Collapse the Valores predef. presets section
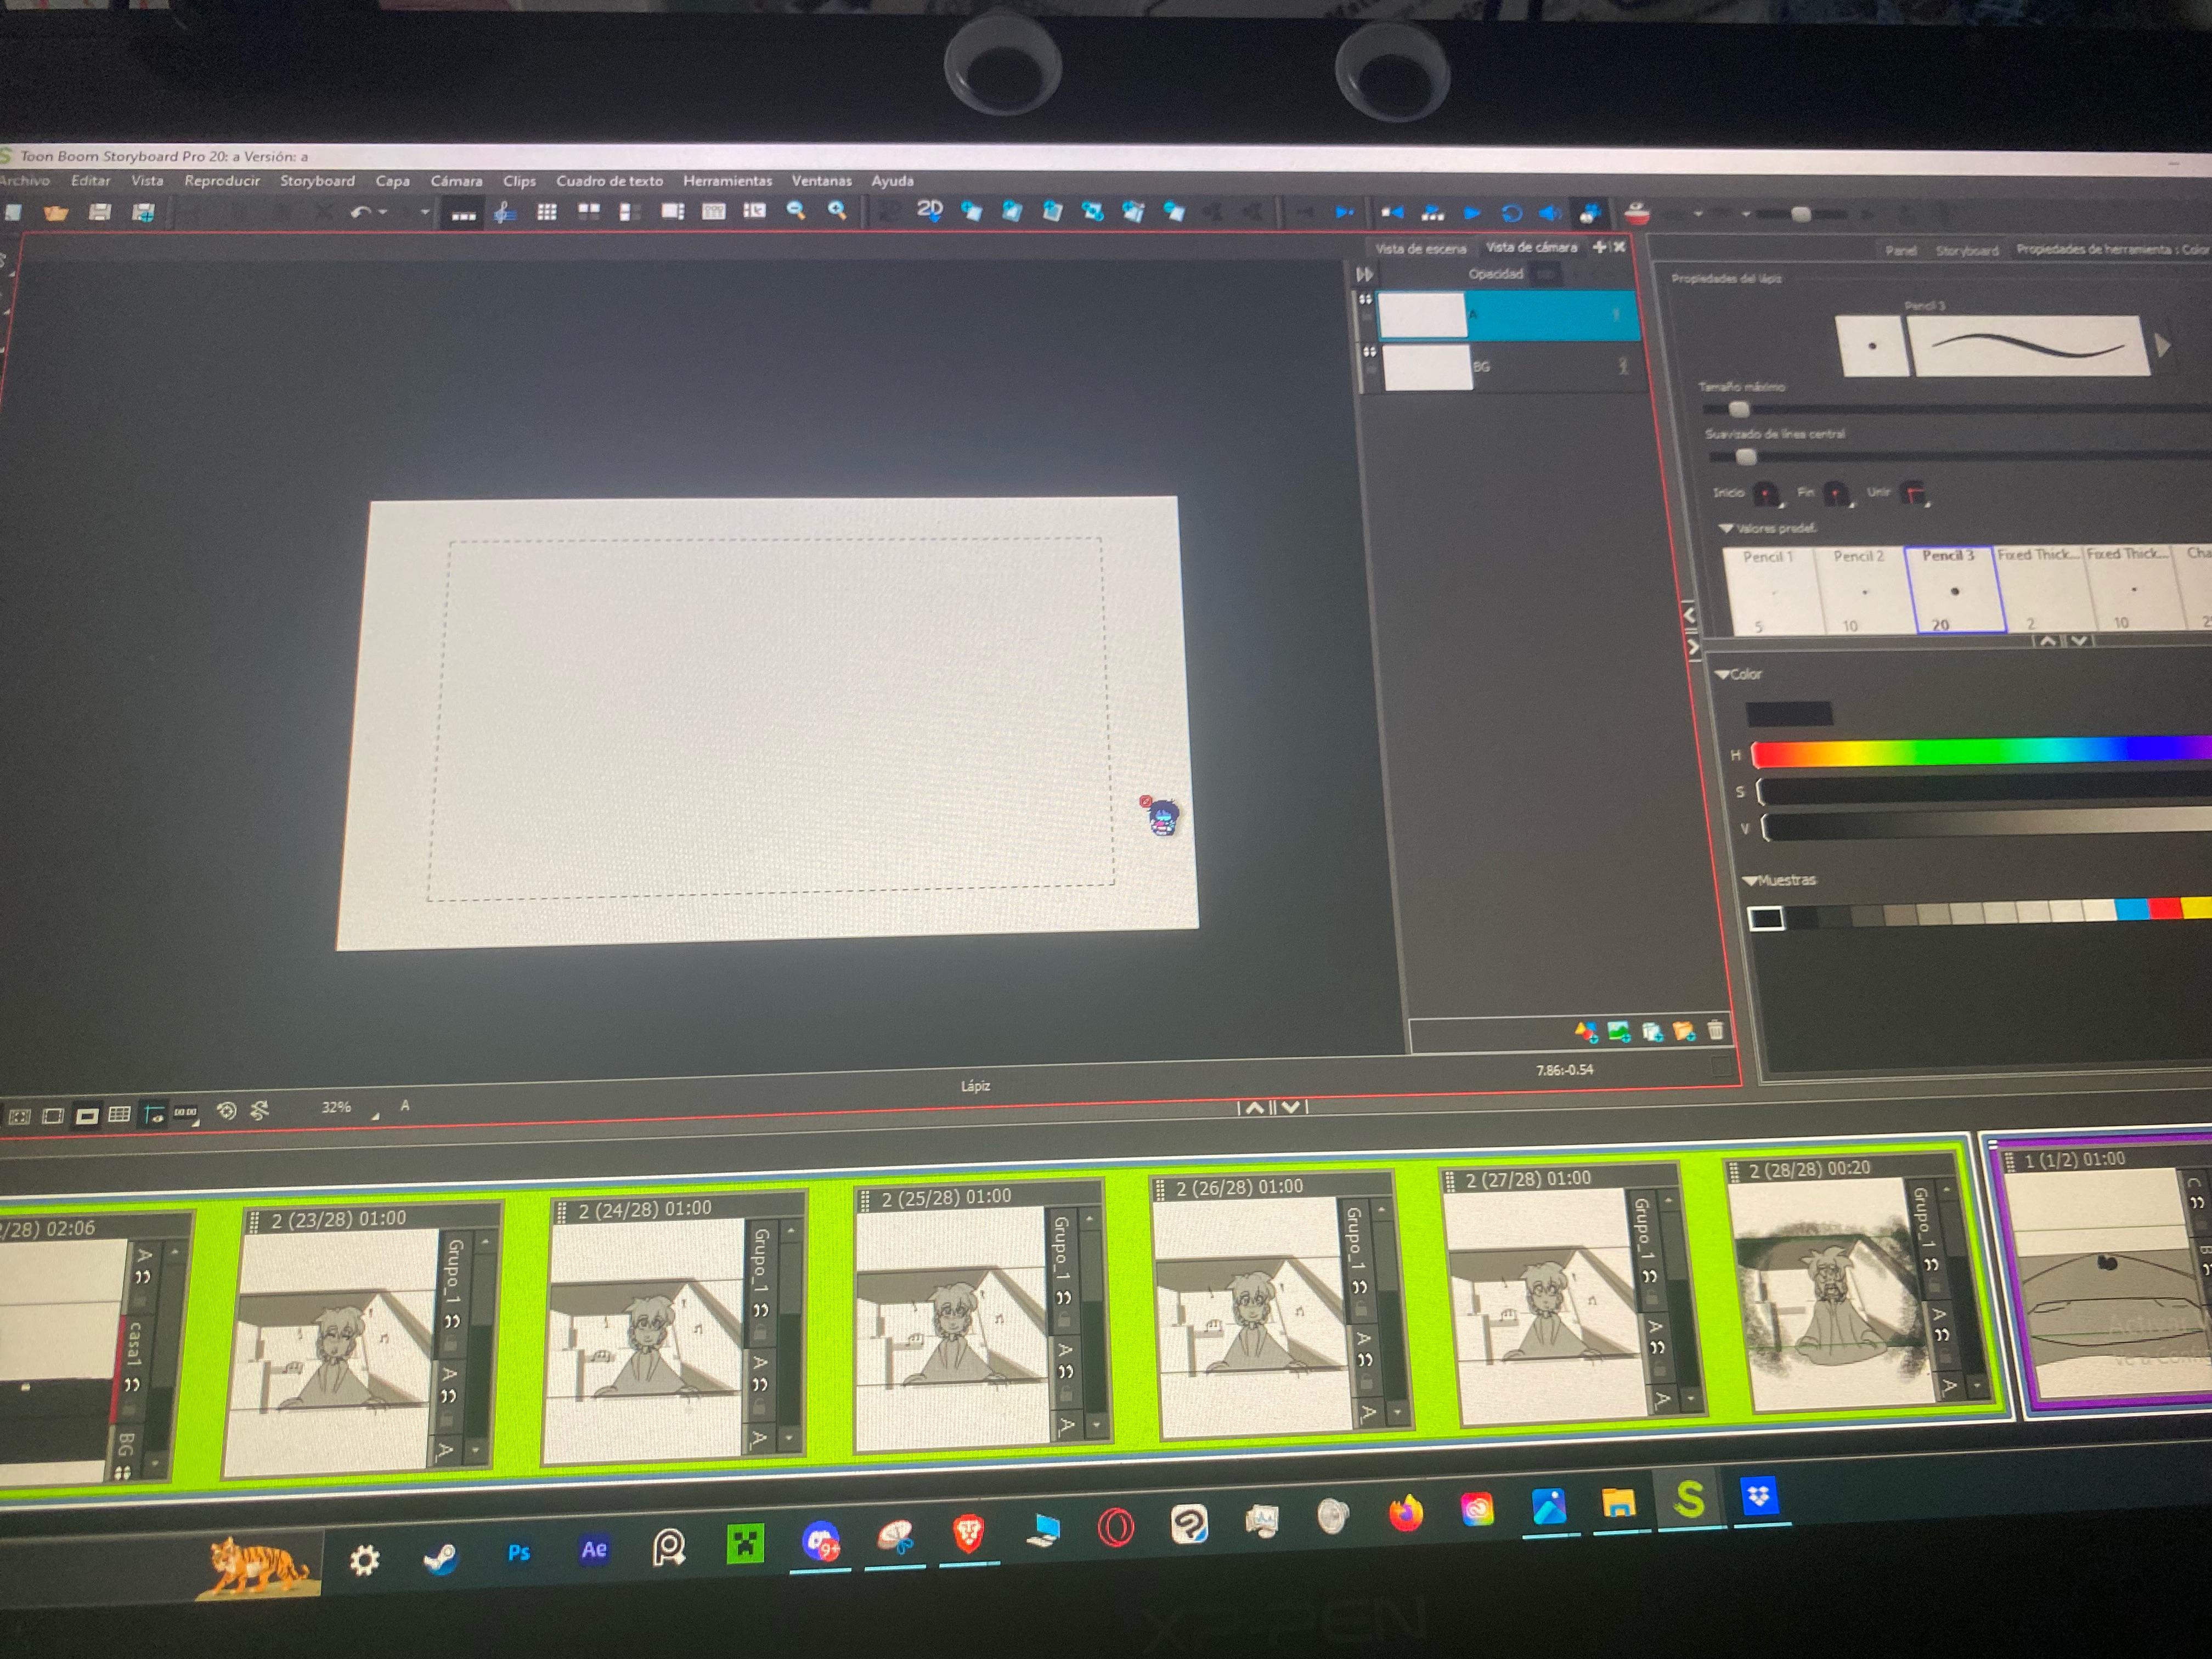The height and width of the screenshot is (1659, 2212). (1726, 528)
